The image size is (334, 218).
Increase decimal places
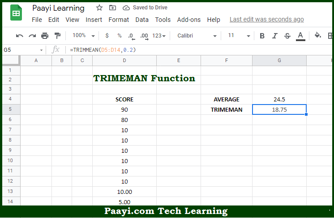click(x=144, y=36)
